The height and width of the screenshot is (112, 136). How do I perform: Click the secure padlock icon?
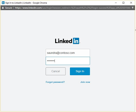[3, 8]
